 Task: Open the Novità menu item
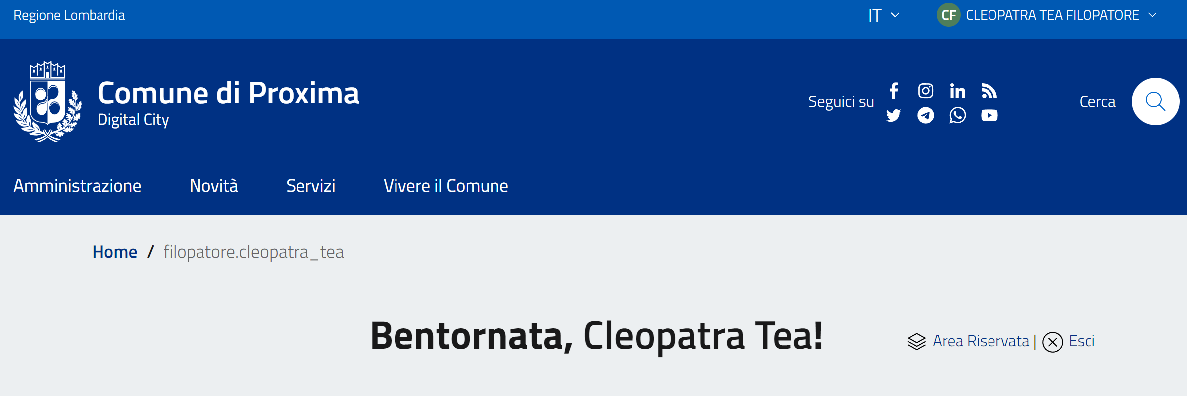click(x=214, y=186)
